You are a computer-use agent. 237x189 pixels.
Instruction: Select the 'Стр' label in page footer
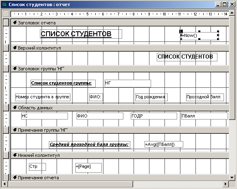[37, 167]
